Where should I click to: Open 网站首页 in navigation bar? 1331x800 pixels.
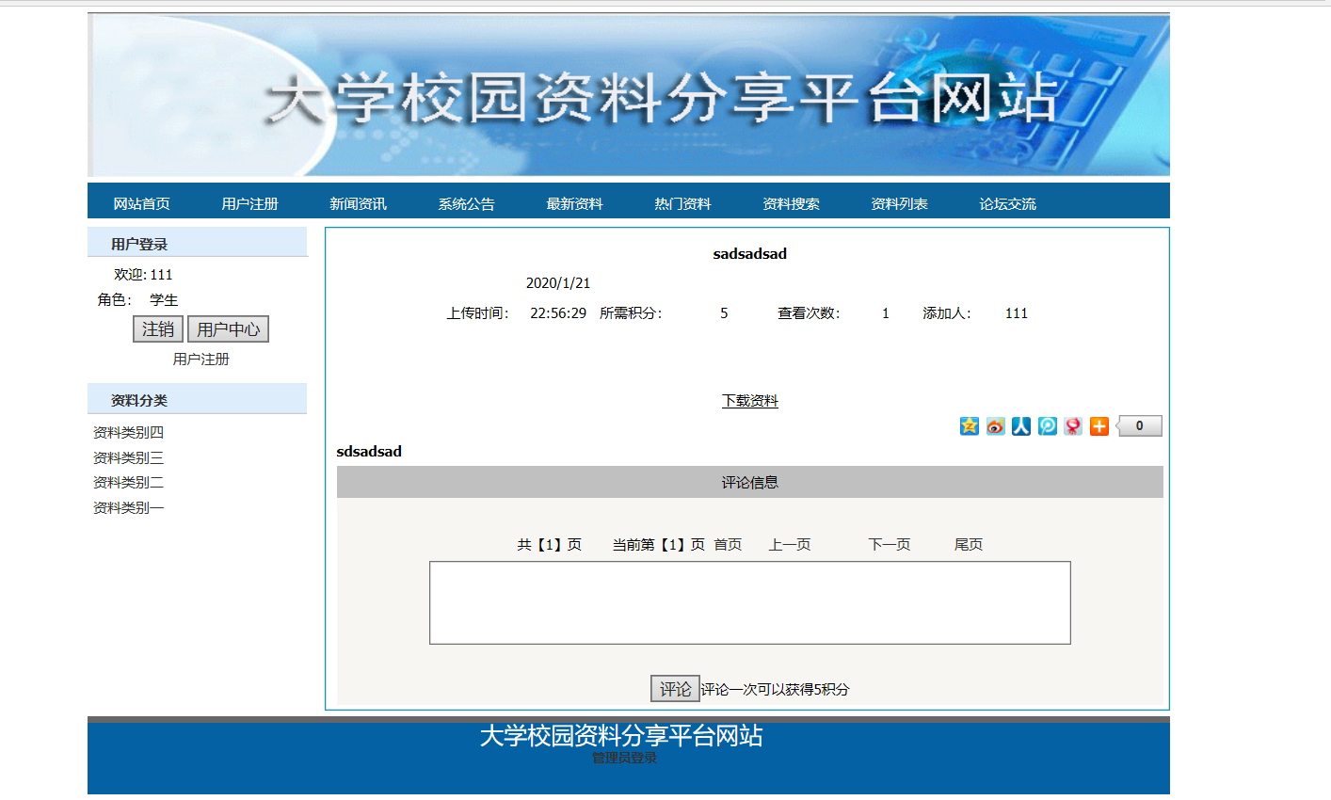[141, 203]
